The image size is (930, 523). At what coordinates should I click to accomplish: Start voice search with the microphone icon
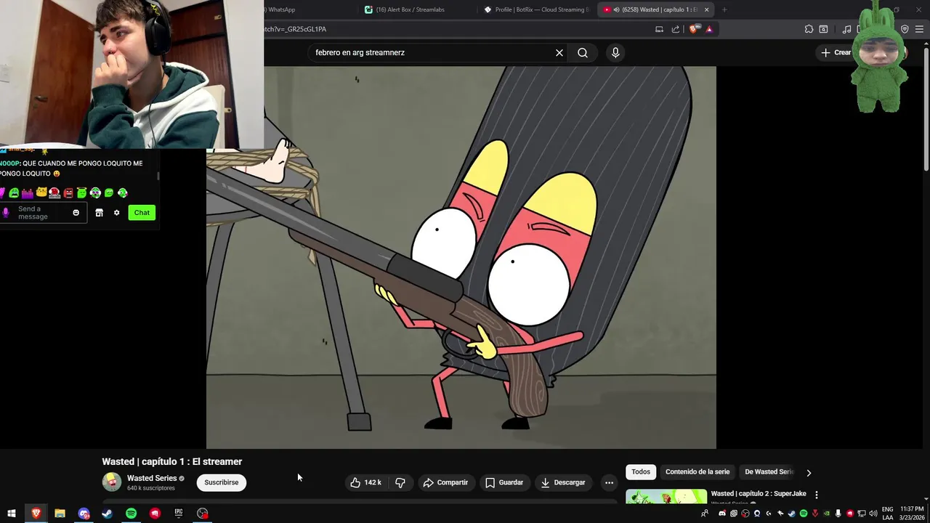tap(615, 52)
